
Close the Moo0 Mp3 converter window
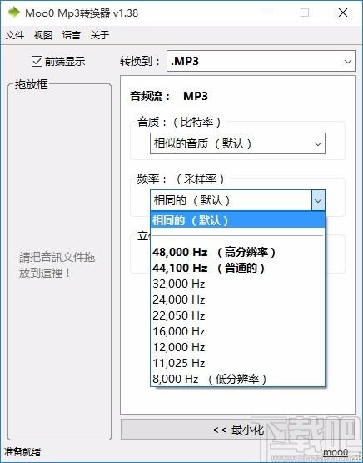coord(343,13)
